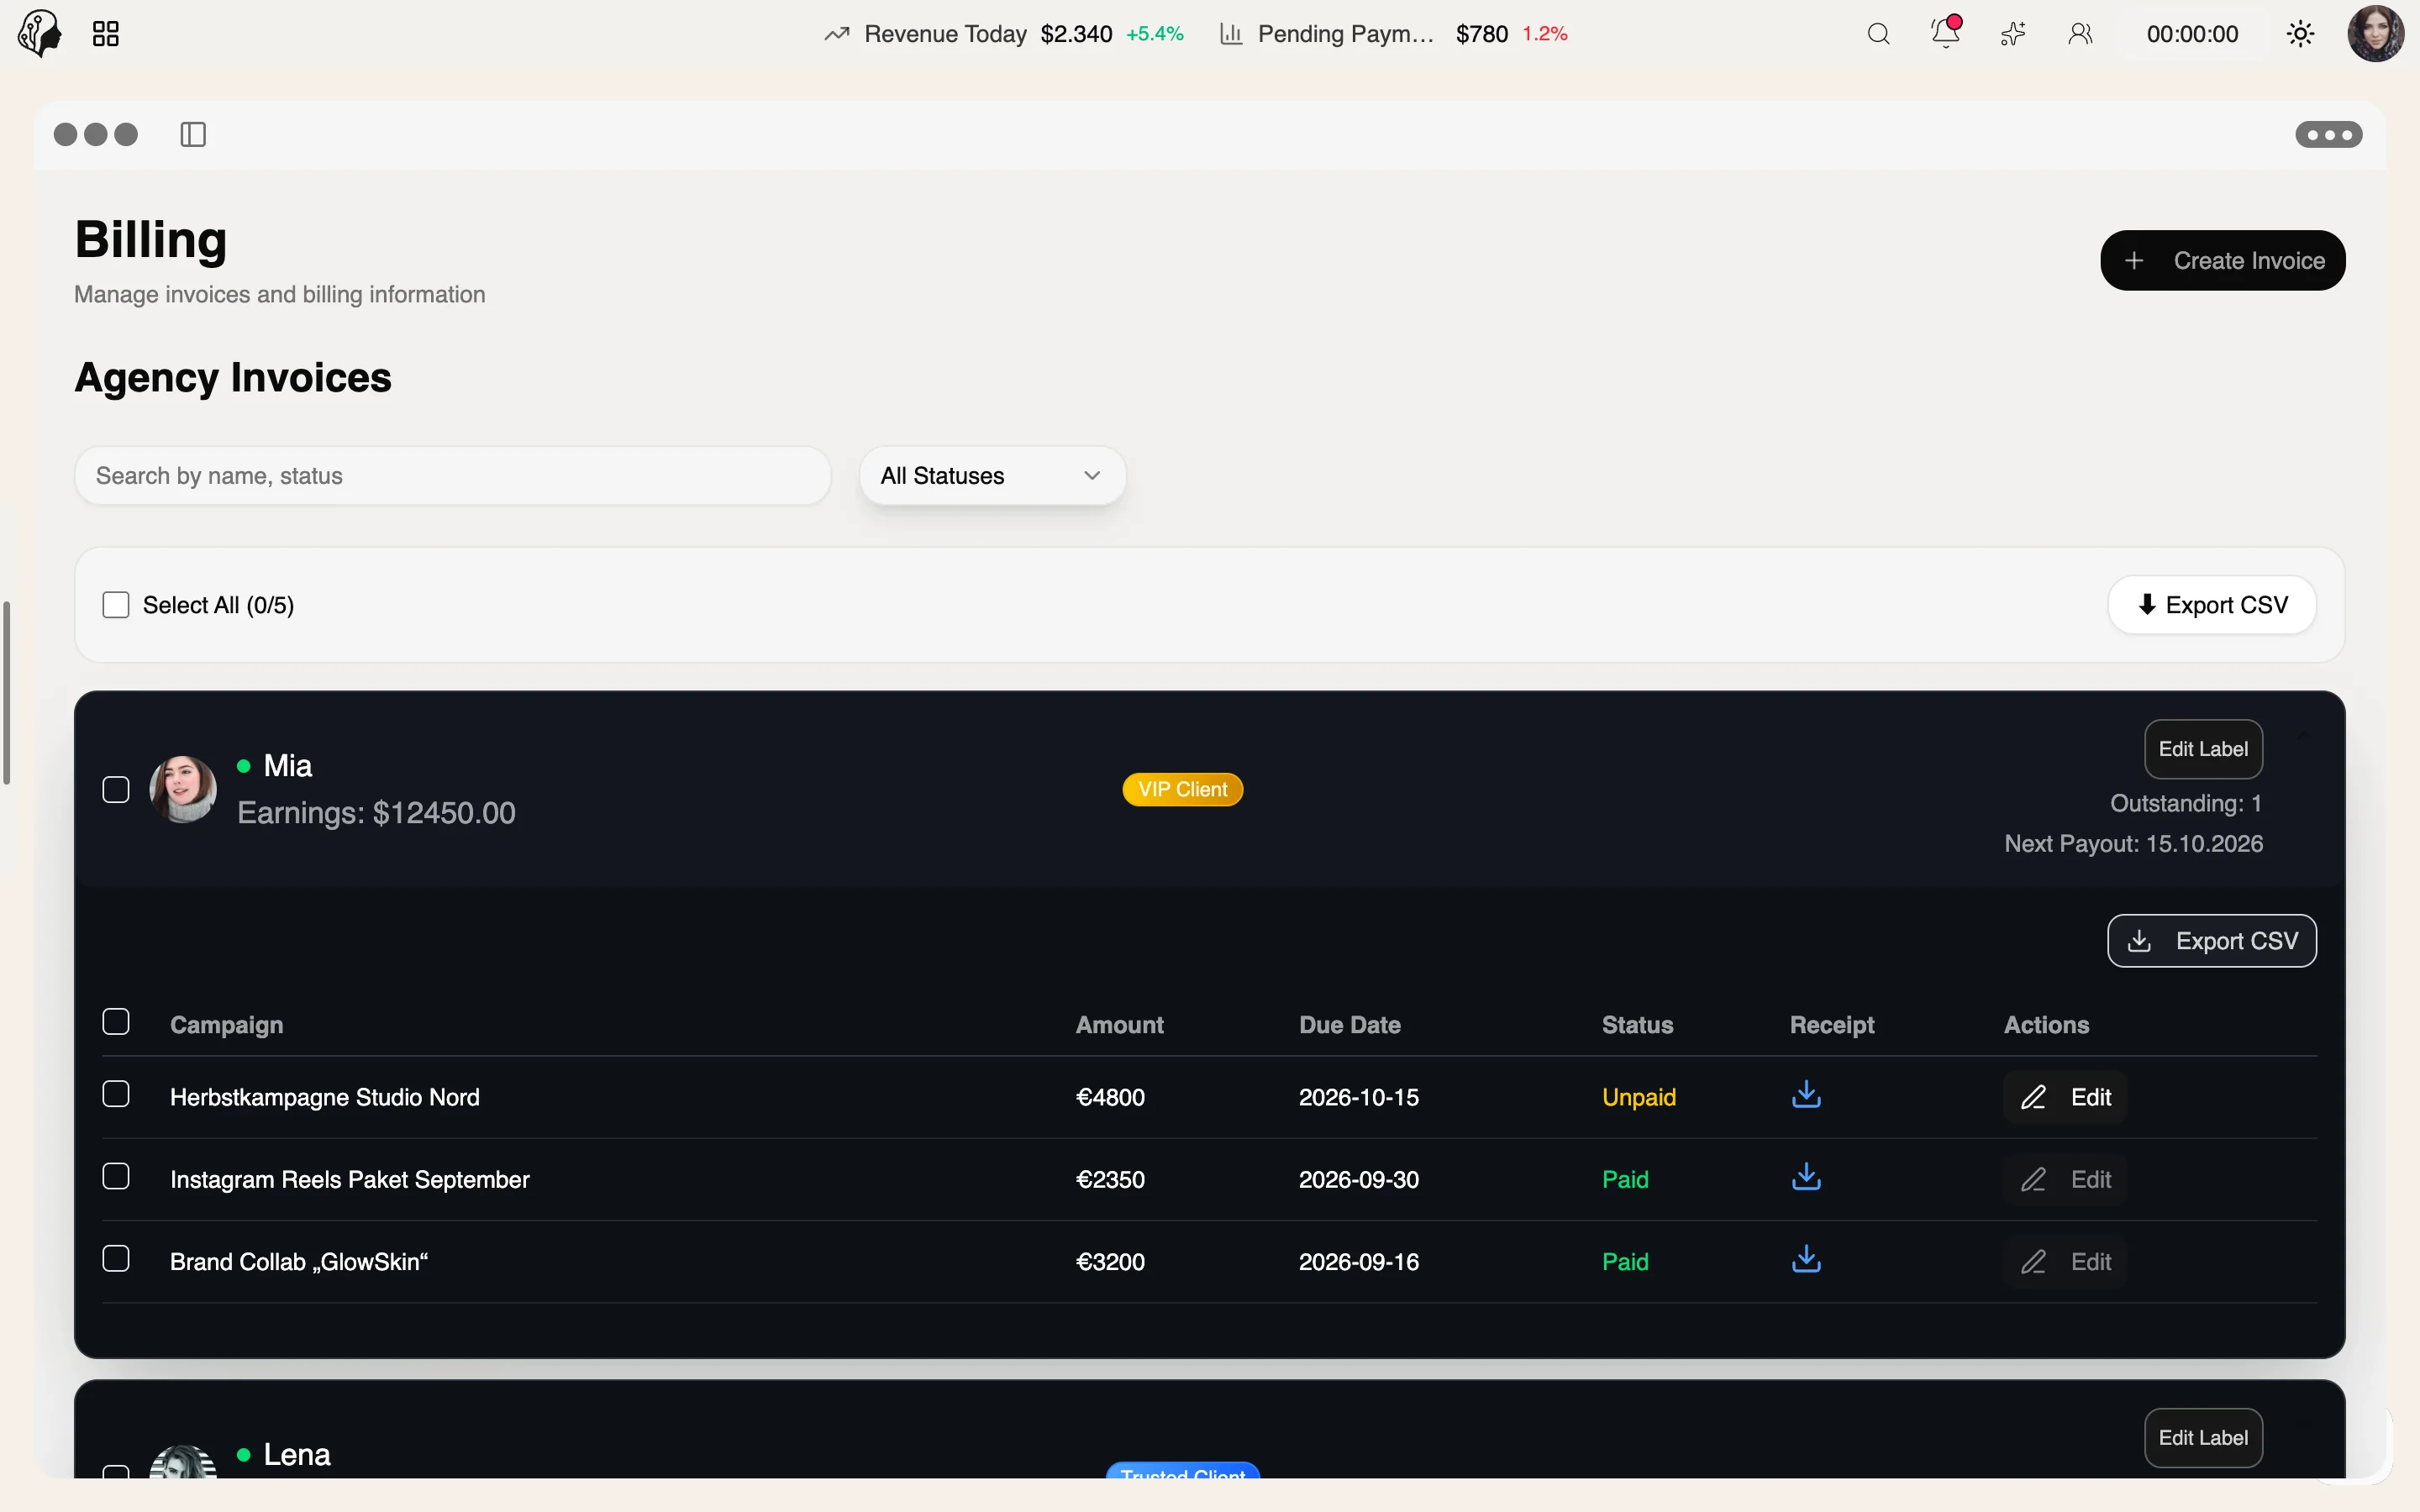Click the Due Date column header
The height and width of the screenshot is (1512, 2420).
[x=1349, y=1025]
